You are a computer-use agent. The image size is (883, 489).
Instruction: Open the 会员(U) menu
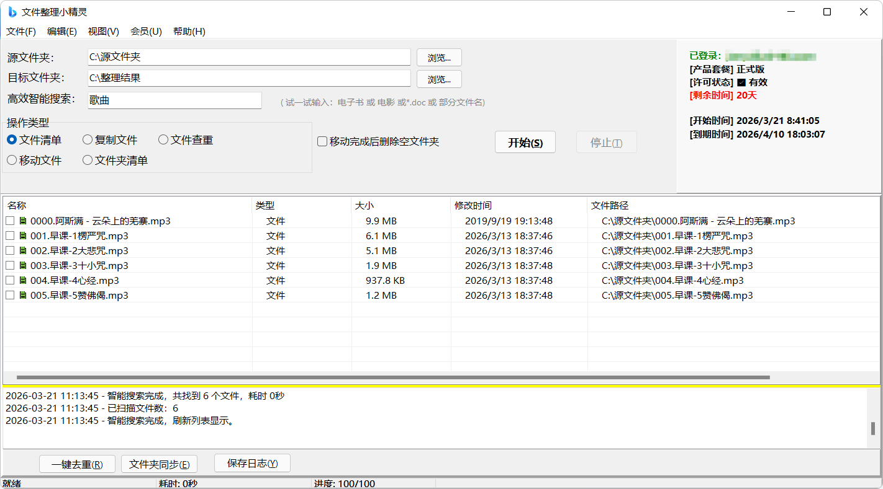pyautogui.click(x=146, y=32)
